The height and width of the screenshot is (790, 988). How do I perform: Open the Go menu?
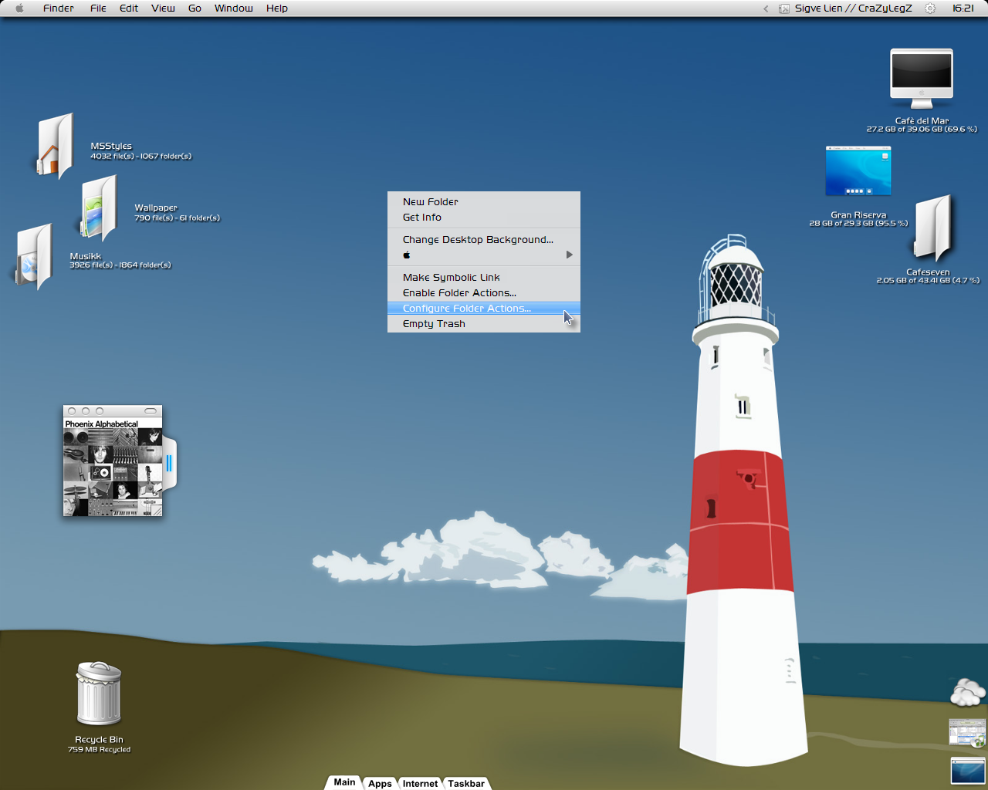click(195, 8)
